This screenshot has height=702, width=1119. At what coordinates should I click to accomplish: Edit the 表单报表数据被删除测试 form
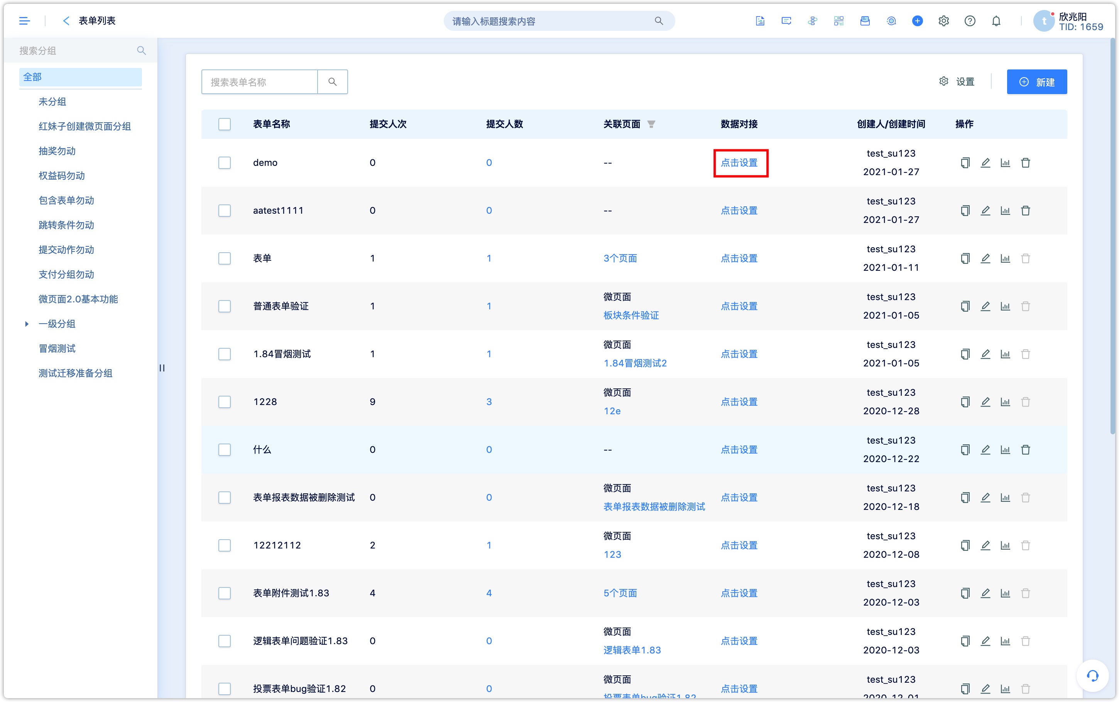pos(985,497)
